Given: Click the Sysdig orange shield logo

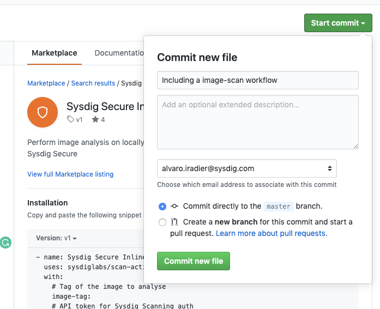Looking at the screenshot, I should (x=43, y=112).
